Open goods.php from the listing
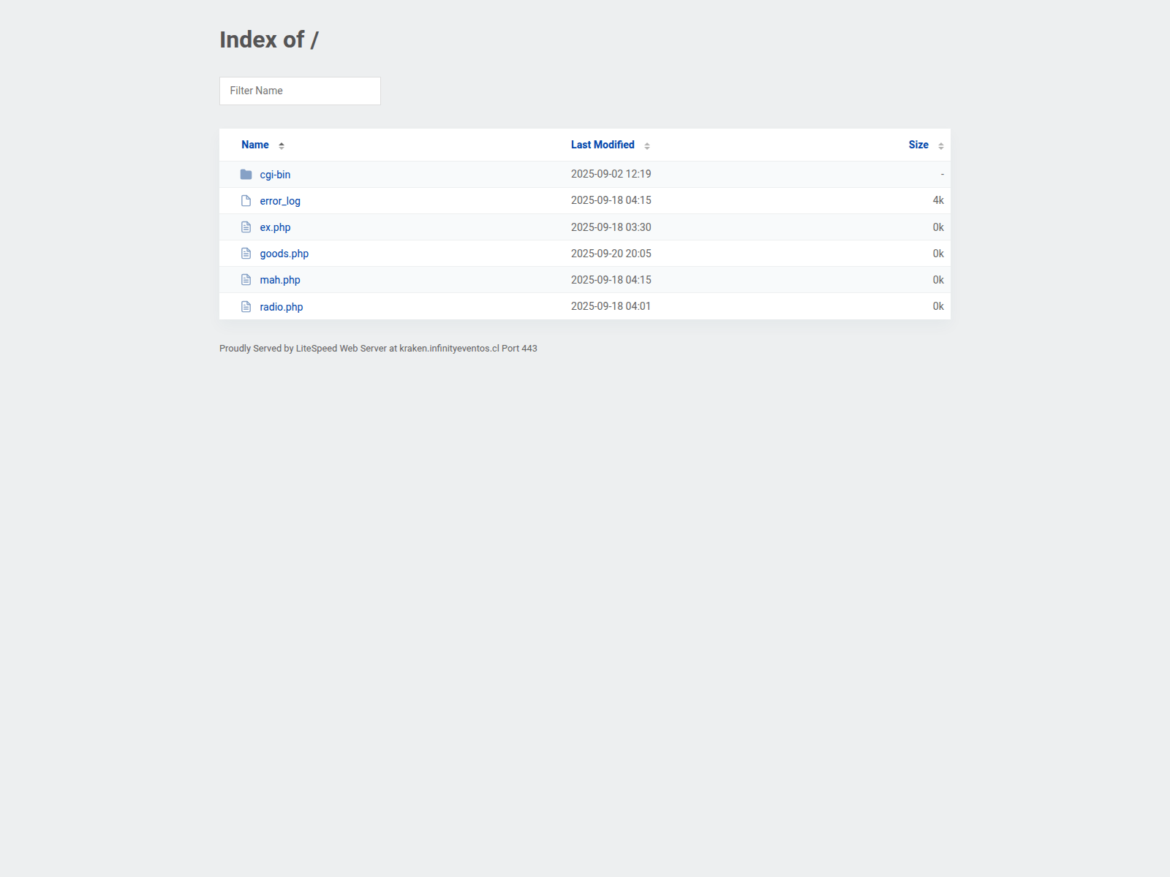The height and width of the screenshot is (877, 1170). (284, 253)
